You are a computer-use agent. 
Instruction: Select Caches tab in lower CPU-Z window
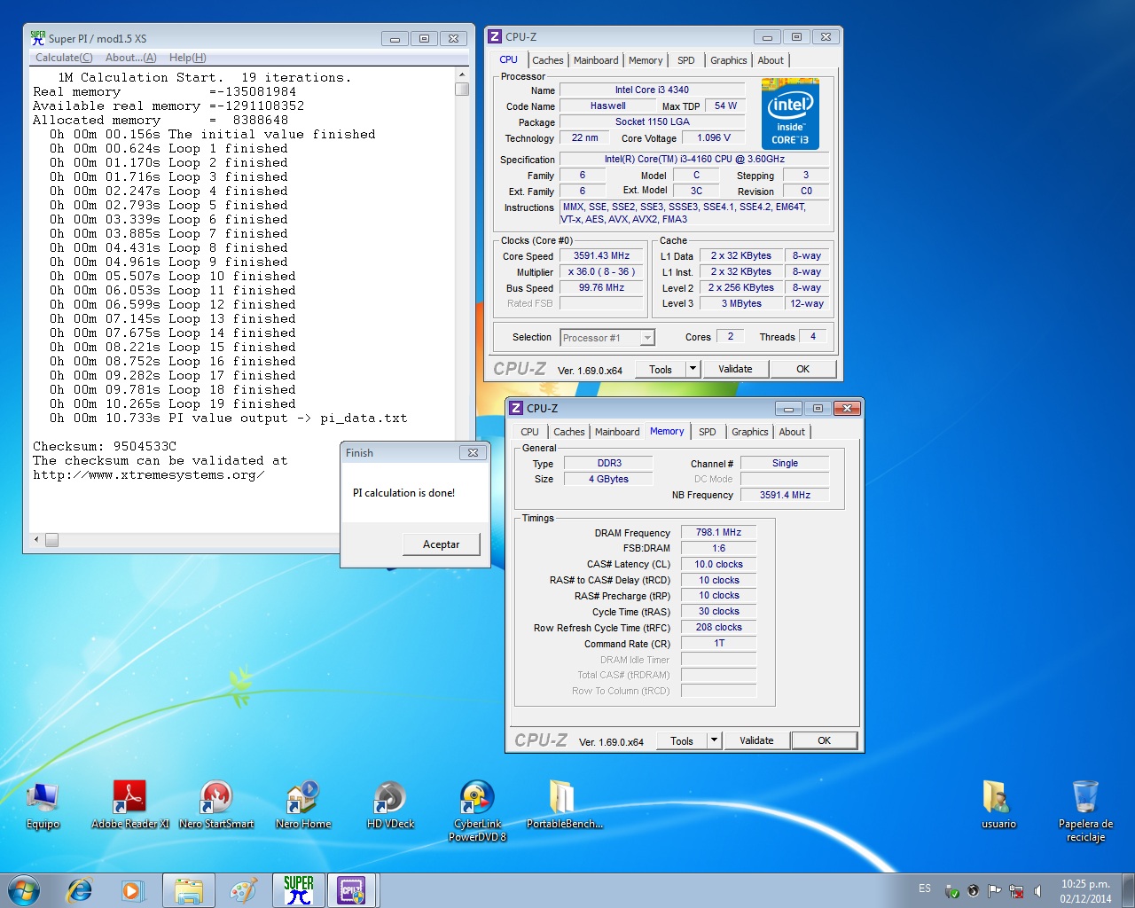point(568,432)
